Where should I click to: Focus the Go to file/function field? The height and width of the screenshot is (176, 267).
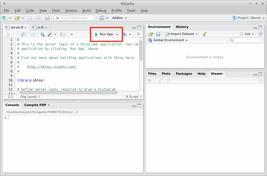74,18
